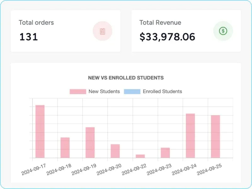Select the 131 total orders value
The height and width of the screenshot is (189, 252).
29,37
